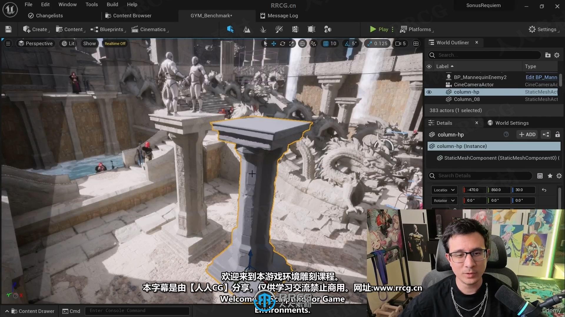Open Mesh Paint mode icon
565x317 pixels.
pyautogui.click(x=279, y=29)
